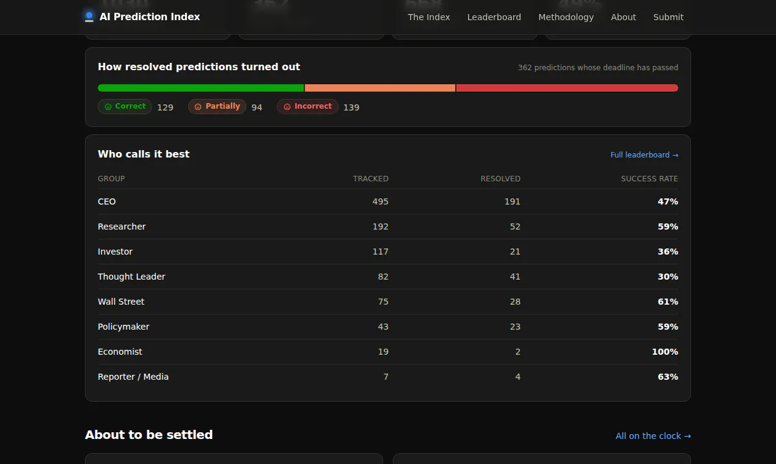Image resolution: width=776 pixels, height=464 pixels.
Task: Open the Methodology page
Action: point(566,17)
